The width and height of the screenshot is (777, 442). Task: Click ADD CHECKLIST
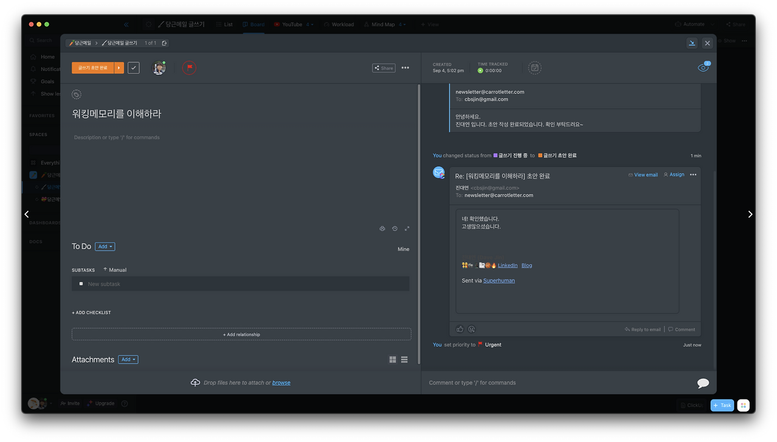[92, 313]
